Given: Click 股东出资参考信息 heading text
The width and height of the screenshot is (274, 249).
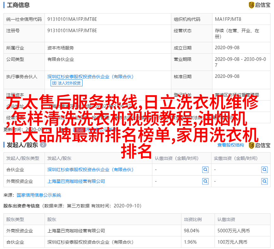Looking at the screenshot, I should tap(21, 206).
